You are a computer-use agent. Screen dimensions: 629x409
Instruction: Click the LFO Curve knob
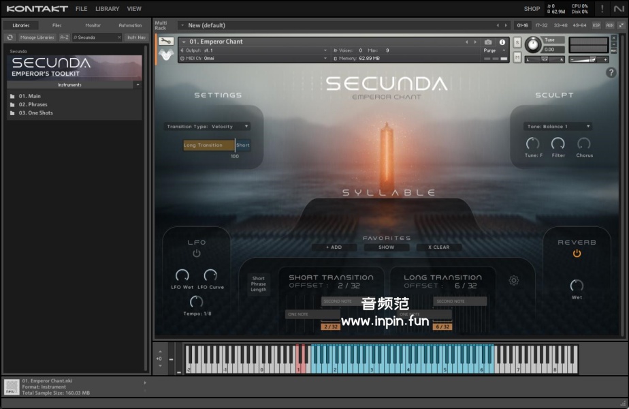tap(210, 275)
